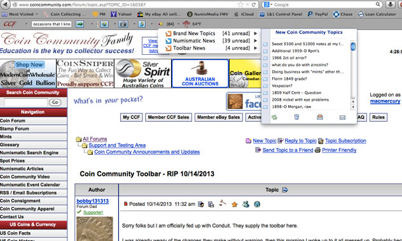Image resolution: width=402 pixels, height=241 pixels.
Task: Click the envelope icon beside '1966 2ct oil error?'
Action: click(266, 58)
